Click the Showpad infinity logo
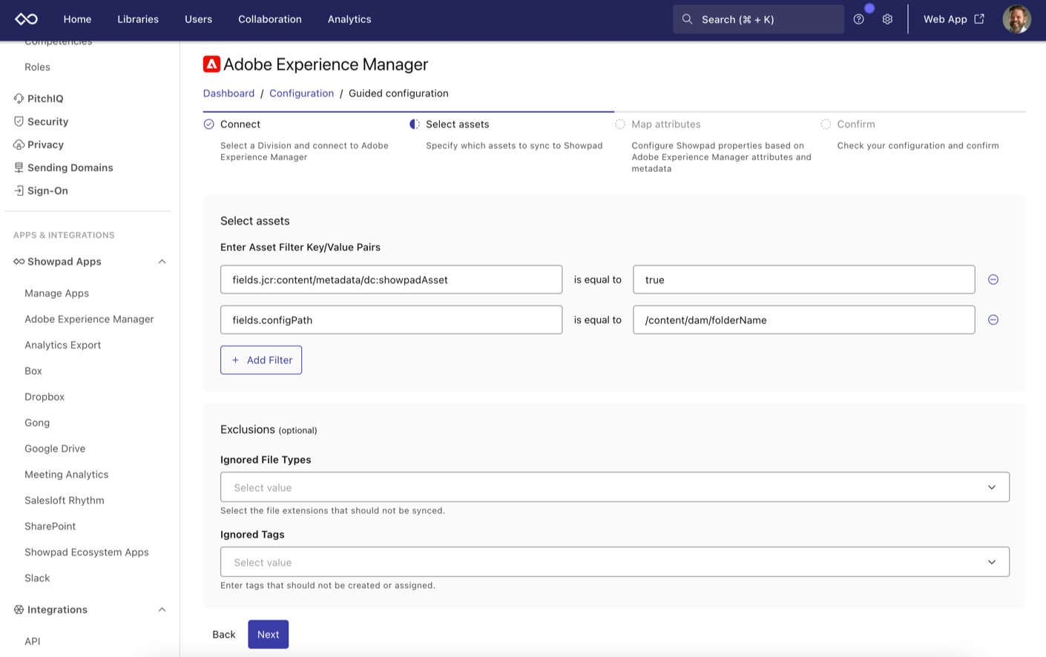The height and width of the screenshot is (657, 1046). pyautogui.click(x=26, y=19)
